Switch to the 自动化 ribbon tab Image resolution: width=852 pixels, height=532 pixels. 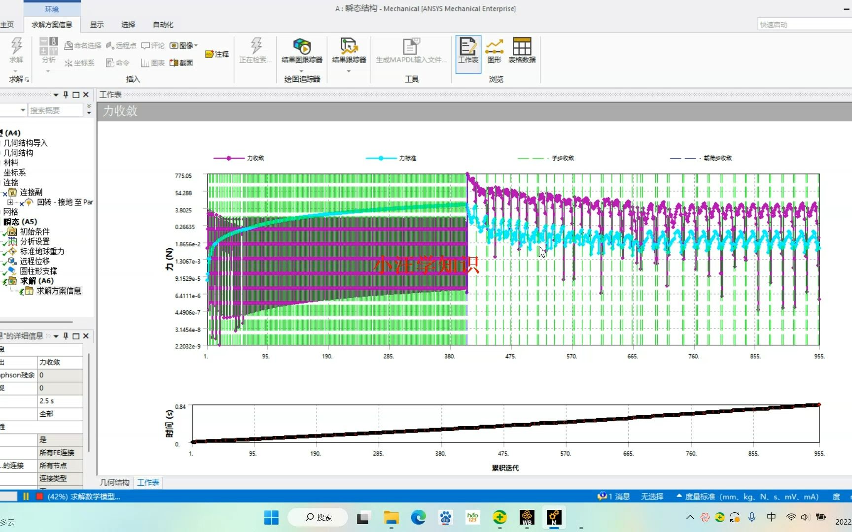(x=163, y=24)
